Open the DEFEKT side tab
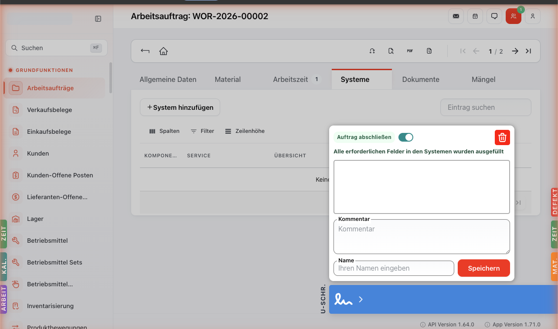The height and width of the screenshot is (329, 558). pos(555,202)
